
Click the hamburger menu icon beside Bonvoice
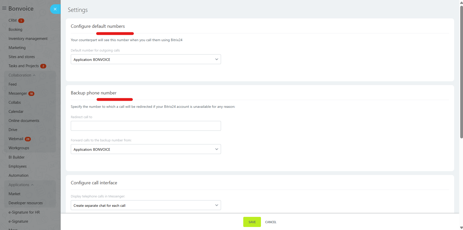point(4,8)
